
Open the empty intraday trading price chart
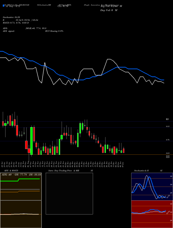click(x=69, y=193)
